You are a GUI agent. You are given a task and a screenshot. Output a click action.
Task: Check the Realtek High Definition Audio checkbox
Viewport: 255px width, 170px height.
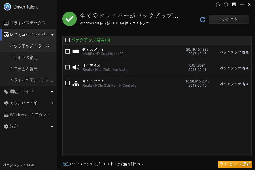pyautogui.click(x=67, y=67)
